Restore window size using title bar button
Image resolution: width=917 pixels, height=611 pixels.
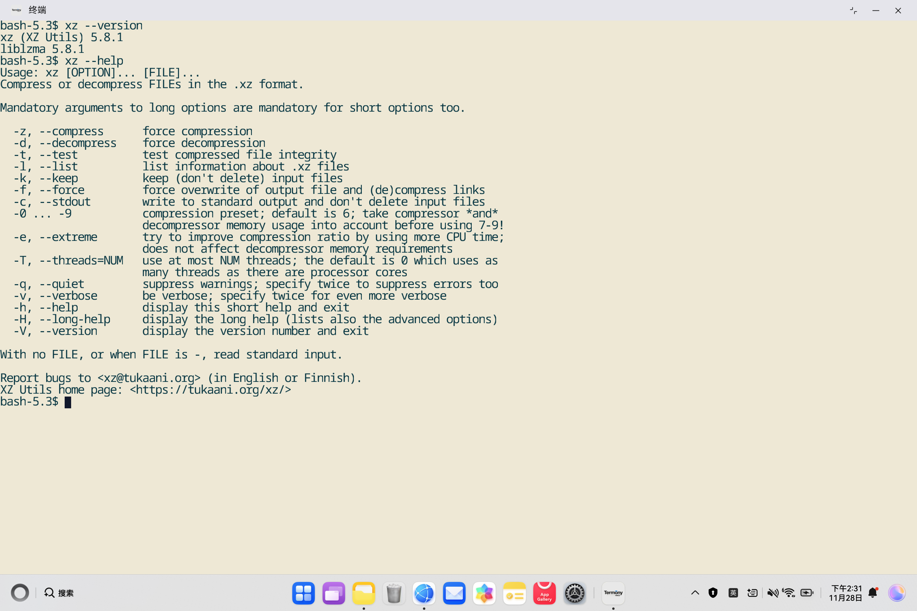[x=854, y=11]
